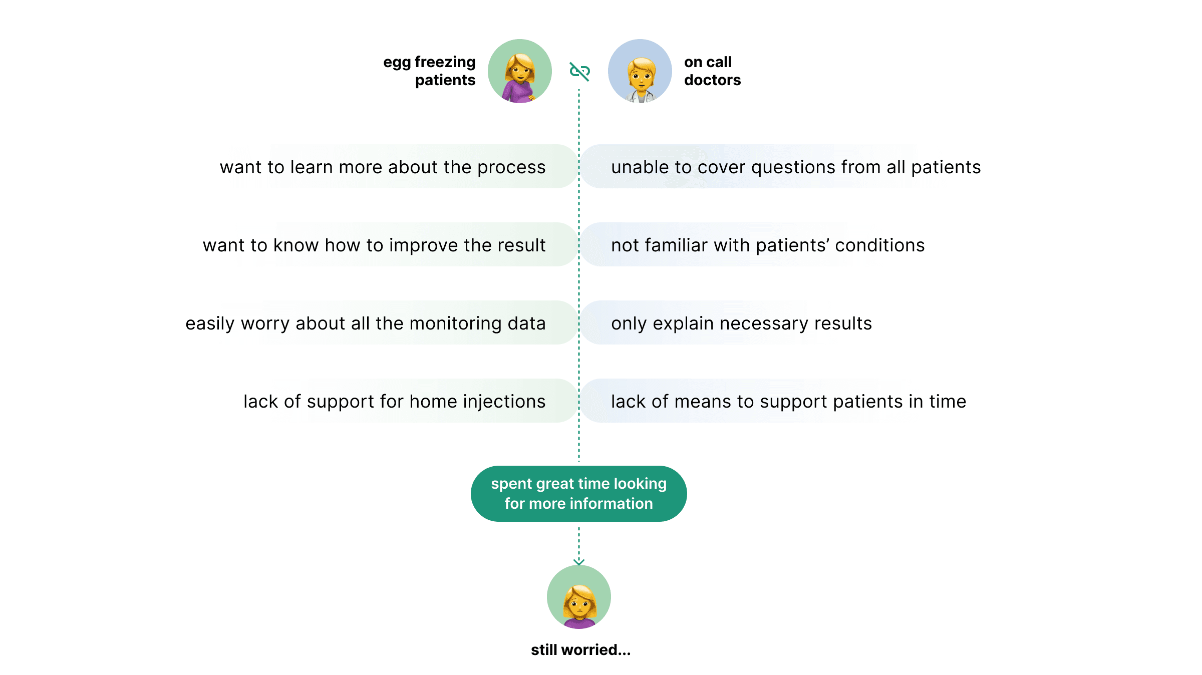Click 'want to learn more about the process'
This screenshot has height=675, width=1202.
pos(383,167)
